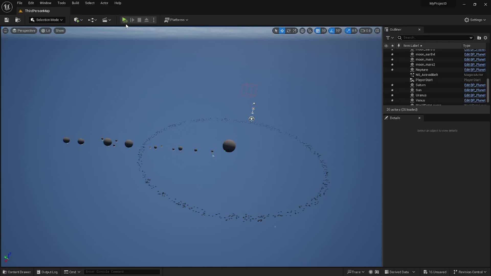Viewport: 491px width, 276px height.
Task: Open the Actor menu
Action: [104, 3]
